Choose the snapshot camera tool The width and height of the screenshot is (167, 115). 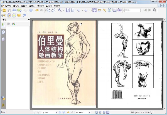point(119,10)
